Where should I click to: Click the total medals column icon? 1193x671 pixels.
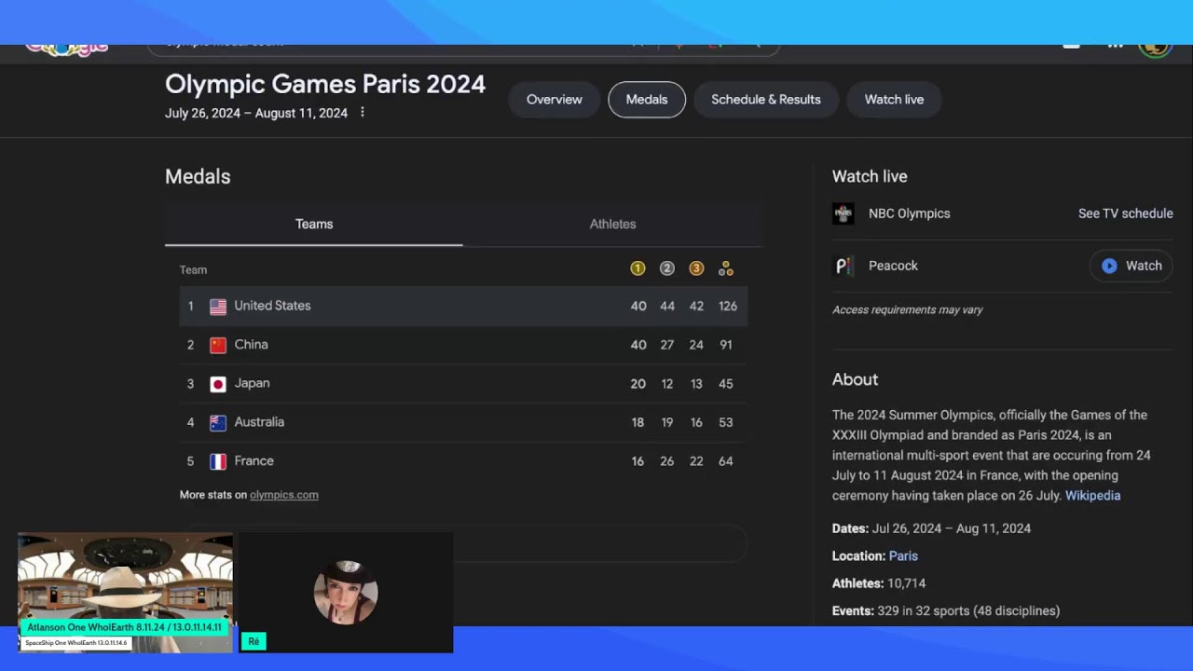[x=726, y=269]
